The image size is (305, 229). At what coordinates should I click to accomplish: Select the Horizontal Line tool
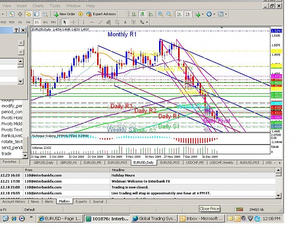(x=92, y=22)
